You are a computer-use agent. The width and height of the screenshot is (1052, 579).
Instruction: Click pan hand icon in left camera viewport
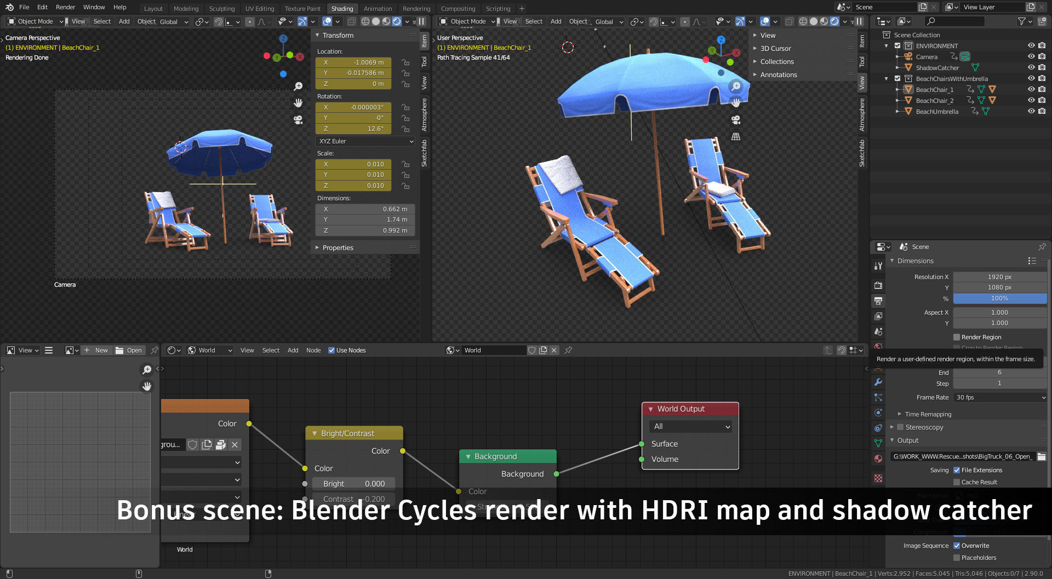298,103
